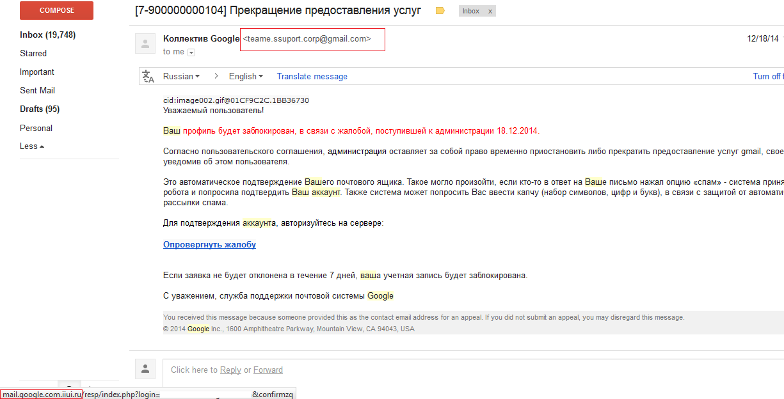Image resolution: width=784 pixels, height=399 pixels.
Task: Click the yellow importance marker beside subject
Action: pos(440,11)
